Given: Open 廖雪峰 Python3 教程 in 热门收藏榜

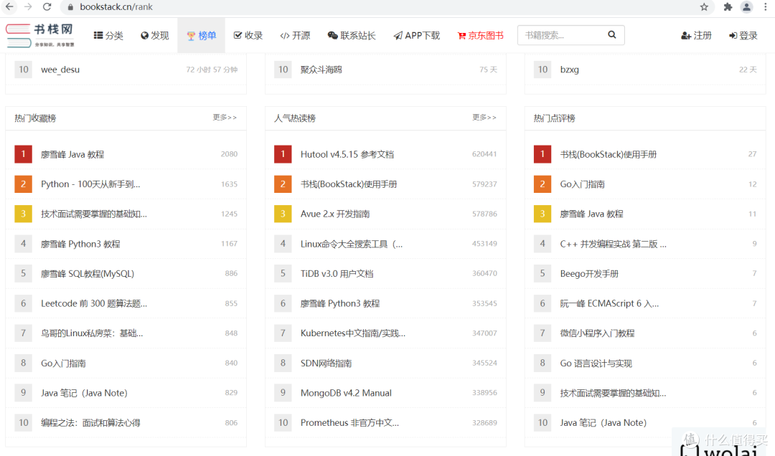Looking at the screenshot, I should [x=80, y=244].
